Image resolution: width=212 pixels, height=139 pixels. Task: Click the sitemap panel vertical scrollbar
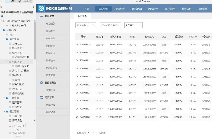click(35, 40)
